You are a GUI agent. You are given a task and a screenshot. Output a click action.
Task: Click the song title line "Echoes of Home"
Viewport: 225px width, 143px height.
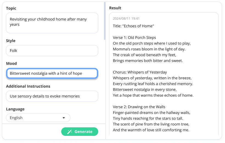133,26
